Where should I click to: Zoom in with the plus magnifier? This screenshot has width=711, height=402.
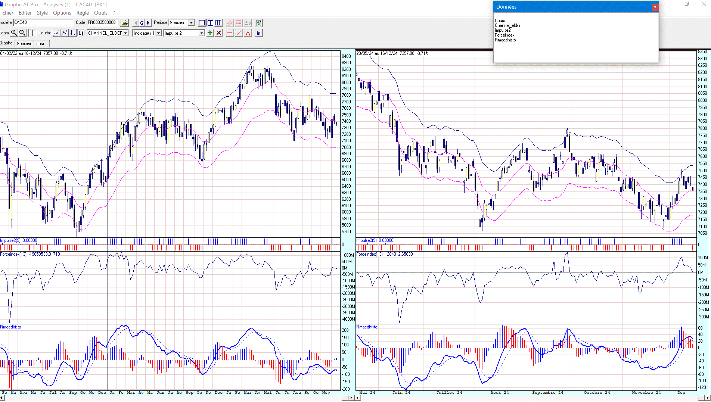pyautogui.click(x=14, y=33)
